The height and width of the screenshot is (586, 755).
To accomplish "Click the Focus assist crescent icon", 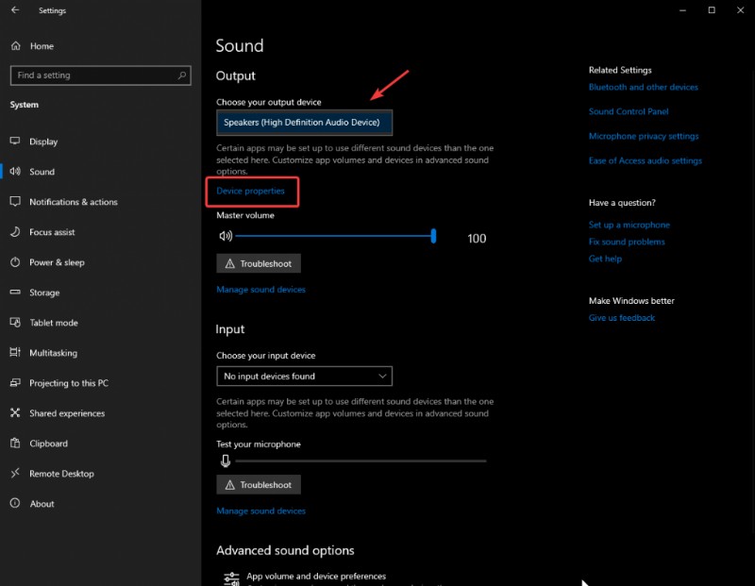I will [16, 232].
